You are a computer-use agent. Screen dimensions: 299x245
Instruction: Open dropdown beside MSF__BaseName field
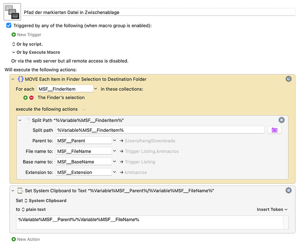coord(114,162)
